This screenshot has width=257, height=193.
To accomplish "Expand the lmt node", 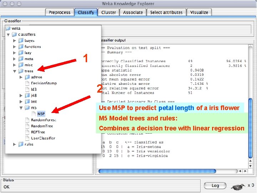I will point(21,102).
